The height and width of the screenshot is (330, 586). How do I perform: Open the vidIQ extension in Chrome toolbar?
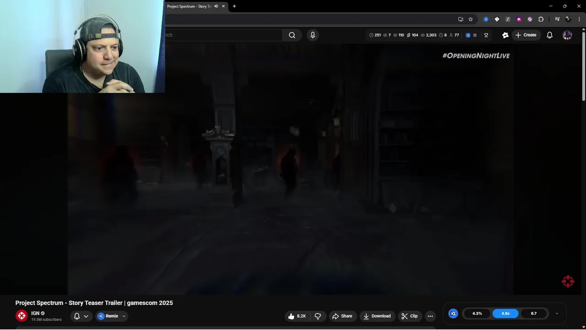486,19
